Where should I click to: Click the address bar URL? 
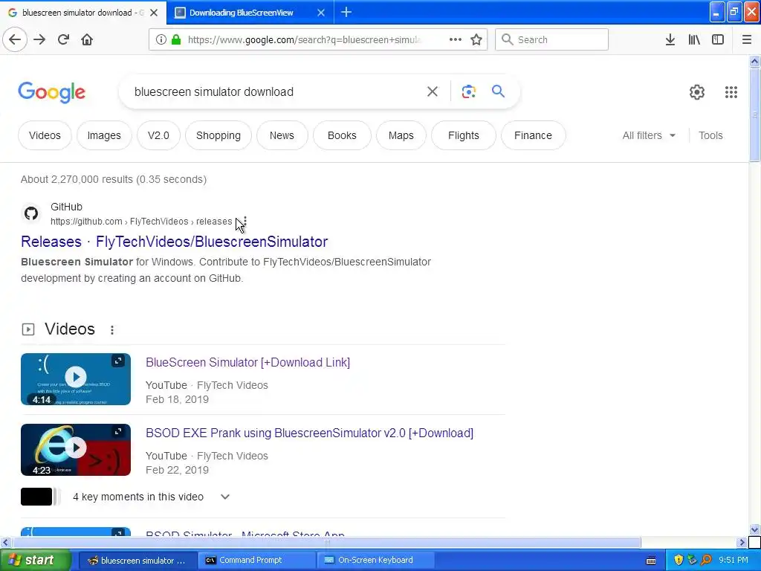click(x=304, y=40)
